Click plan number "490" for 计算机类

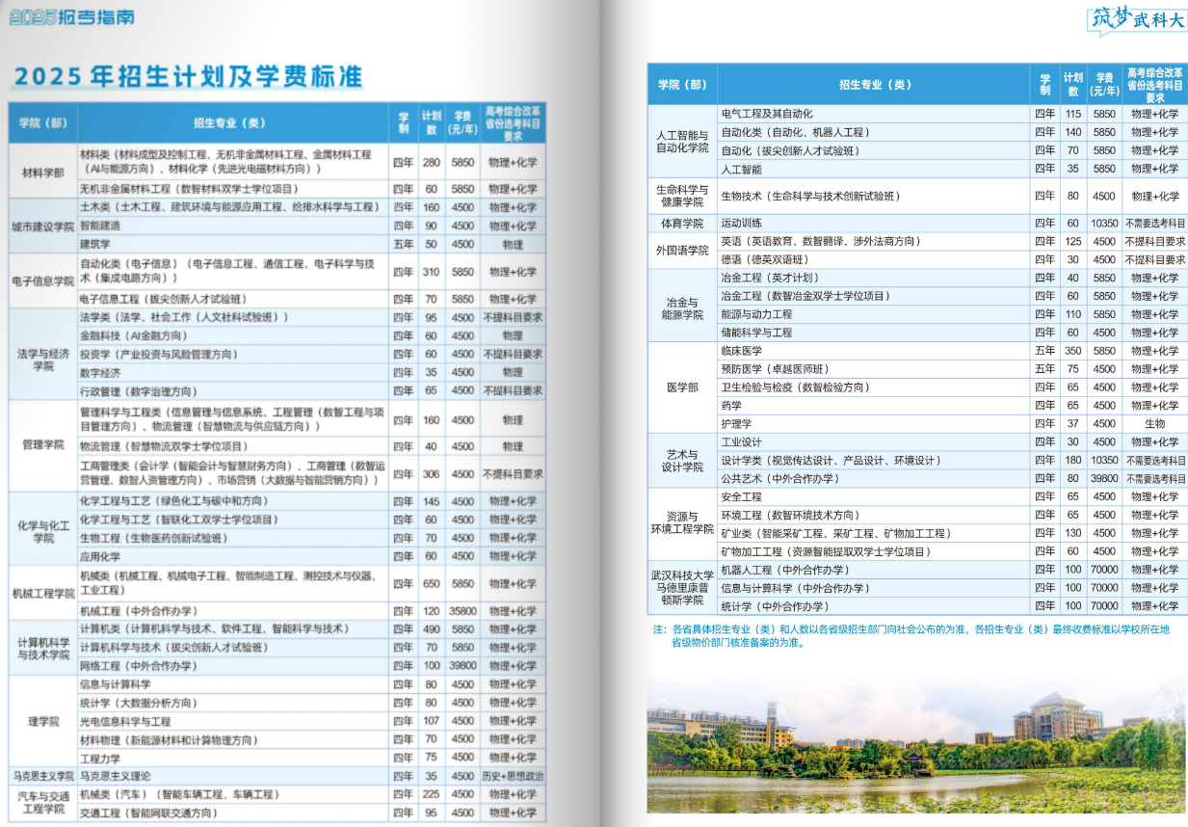[431, 629]
